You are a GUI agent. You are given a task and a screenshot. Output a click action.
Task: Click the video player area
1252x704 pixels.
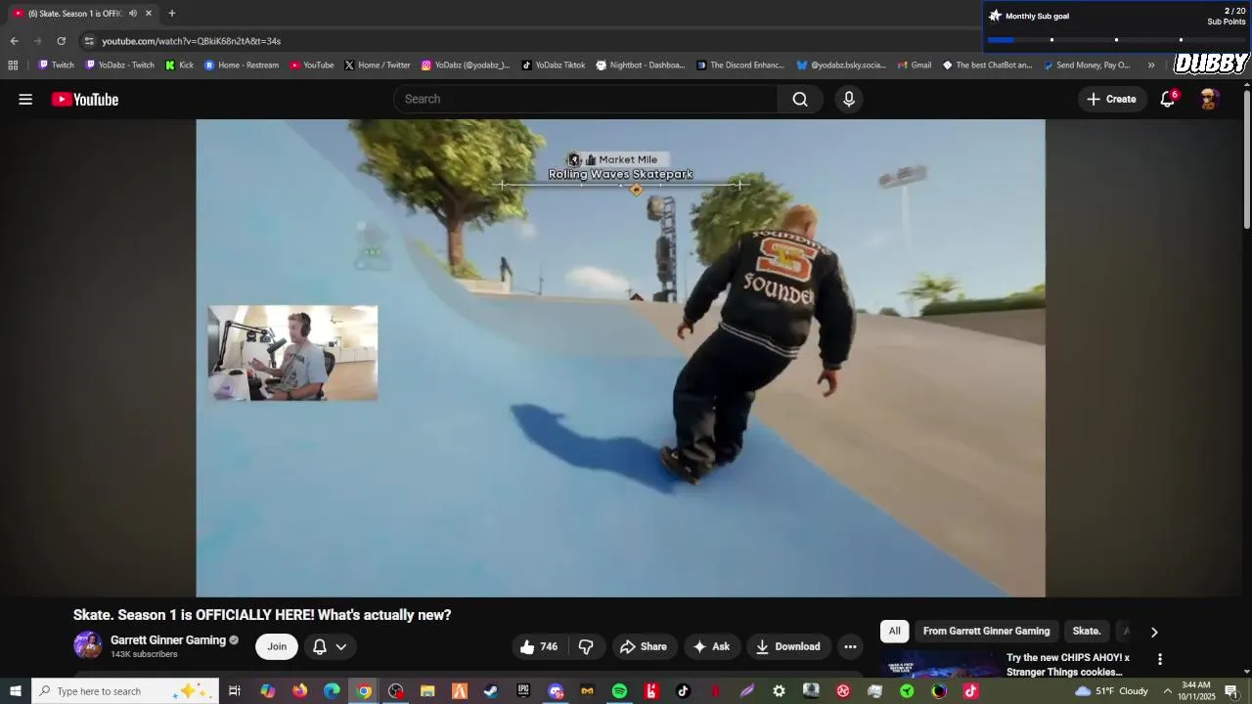[620, 358]
